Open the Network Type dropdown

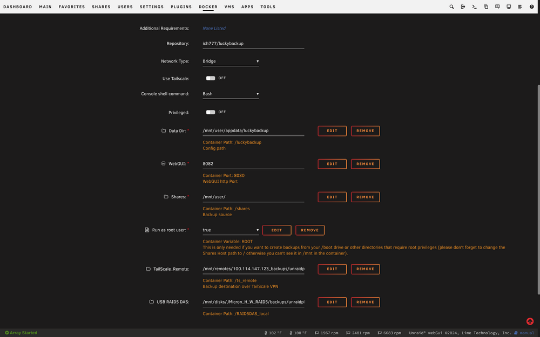pos(231,61)
